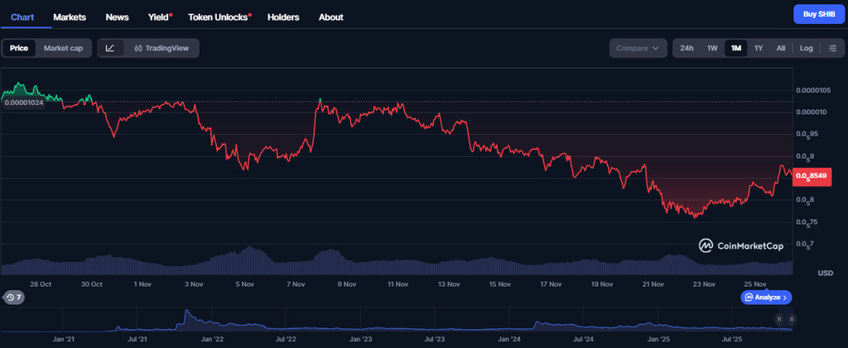Grab the right range handle of navigator
Screen dimensions: 848x348
pyautogui.click(x=792, y=319)
